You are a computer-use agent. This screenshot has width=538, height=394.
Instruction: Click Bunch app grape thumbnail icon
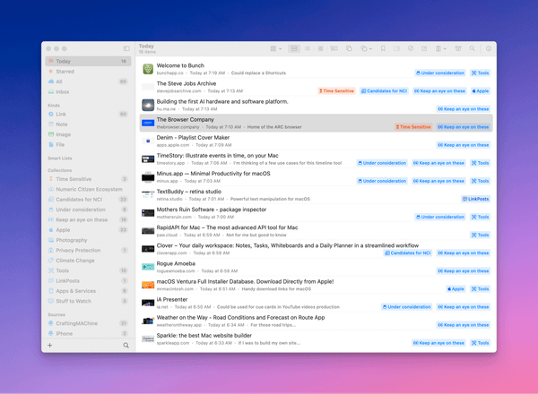point(148,69)
